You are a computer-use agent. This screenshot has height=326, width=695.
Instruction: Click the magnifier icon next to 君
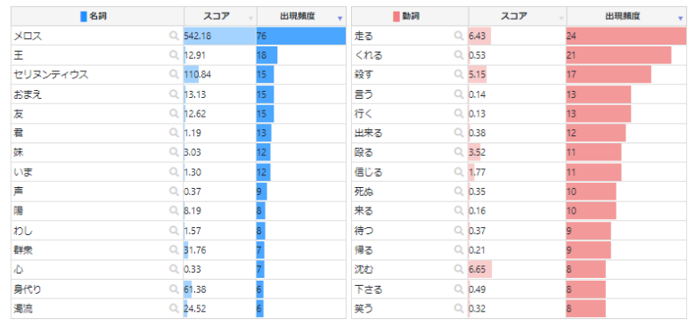pyautogui.click(x=174, y=133)
